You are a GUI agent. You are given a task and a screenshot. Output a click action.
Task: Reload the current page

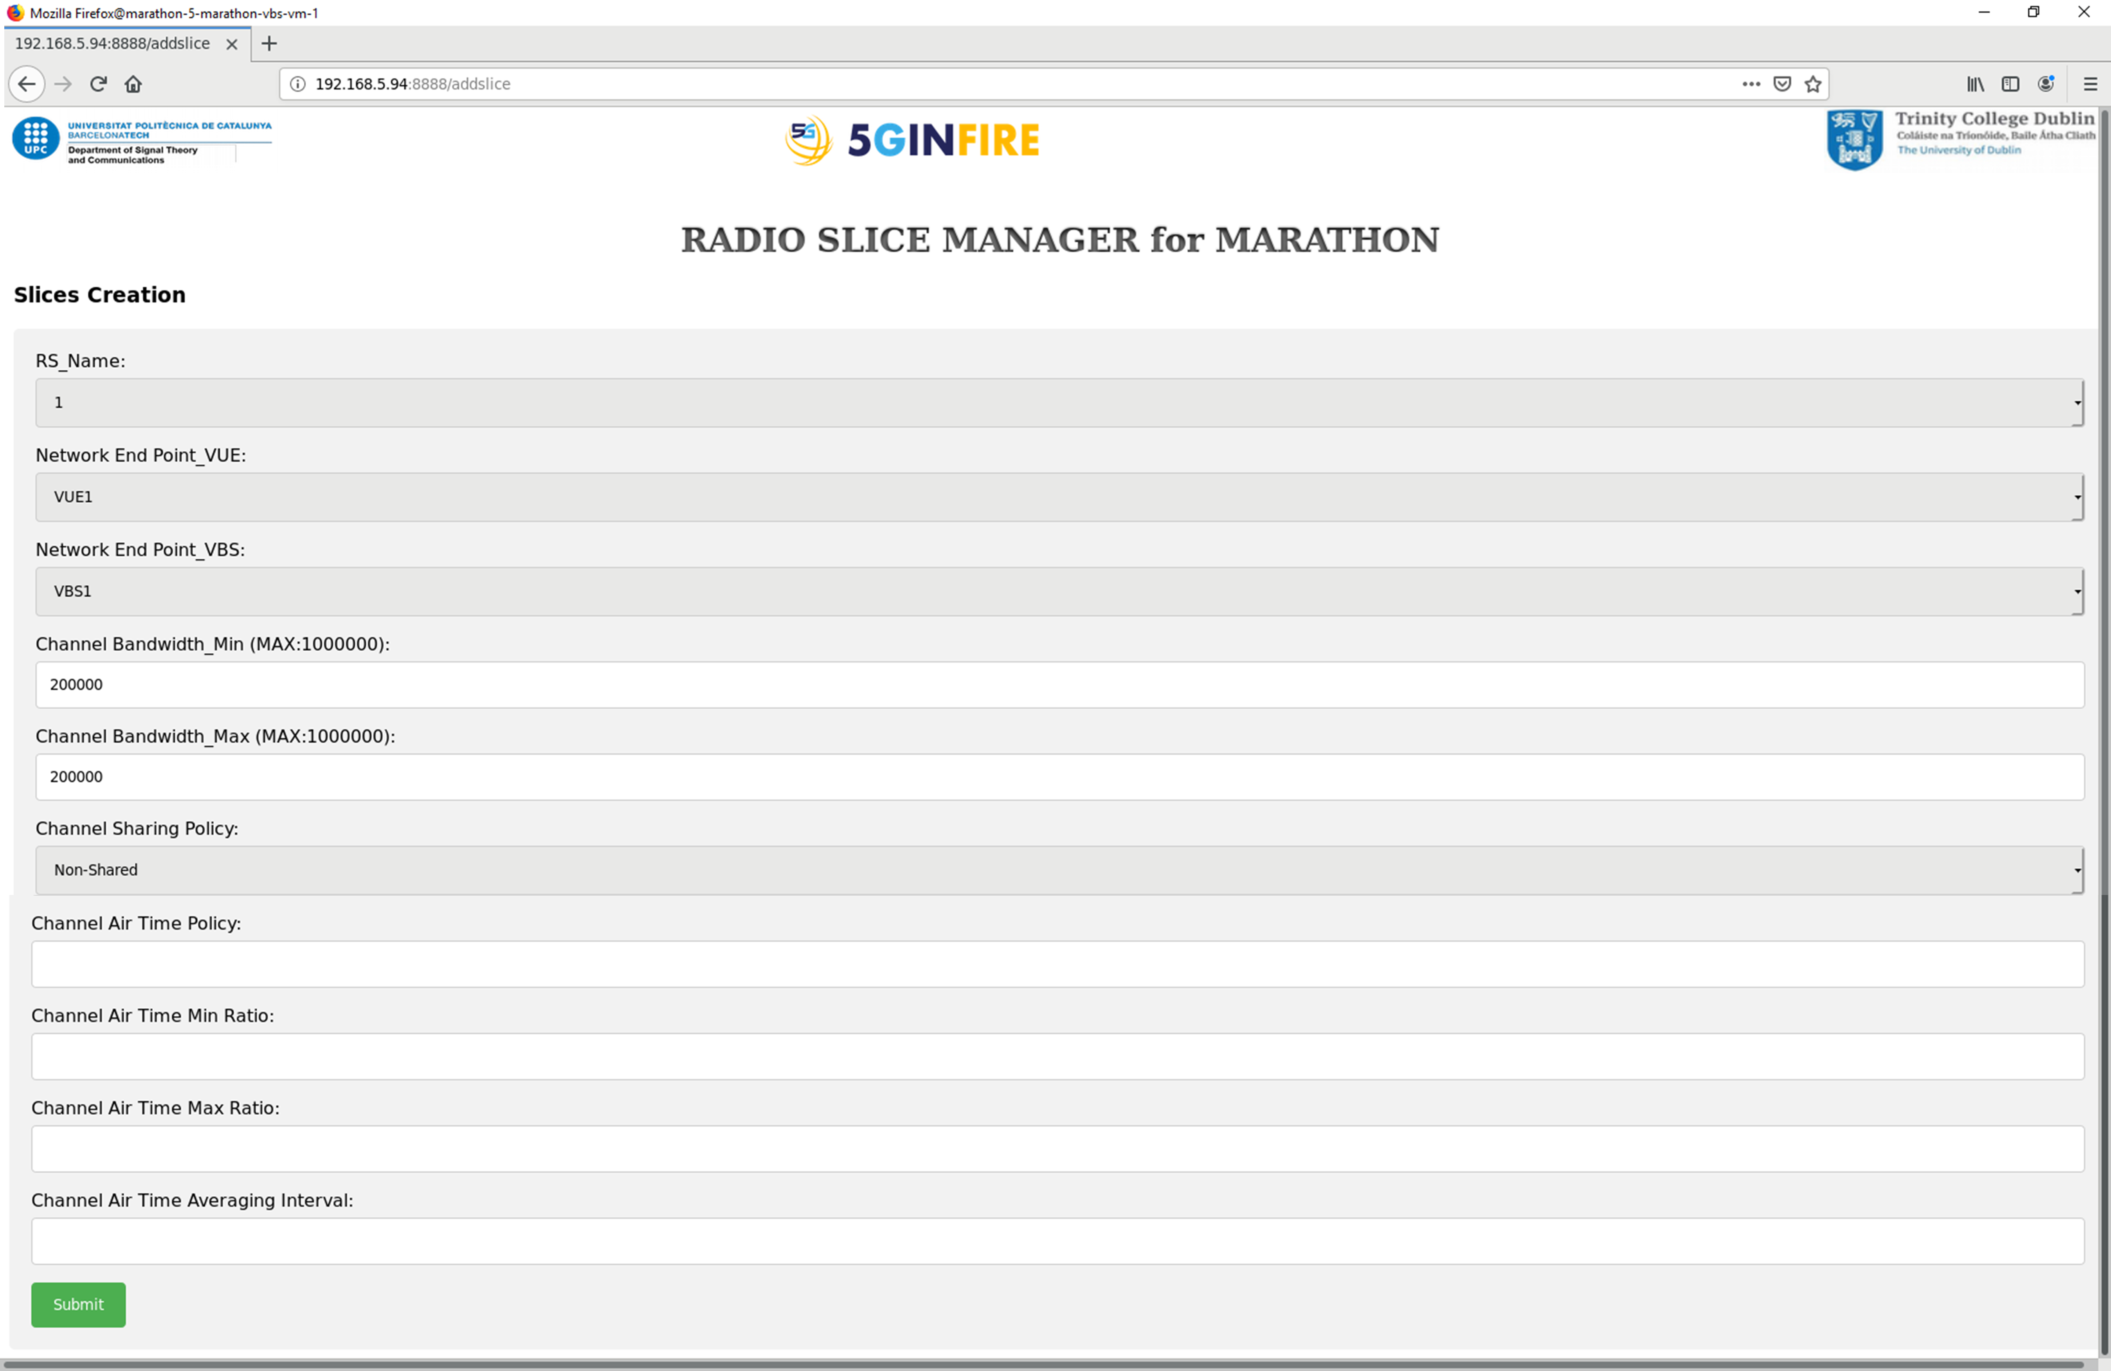pyautogui.click(x=99, y=84)
